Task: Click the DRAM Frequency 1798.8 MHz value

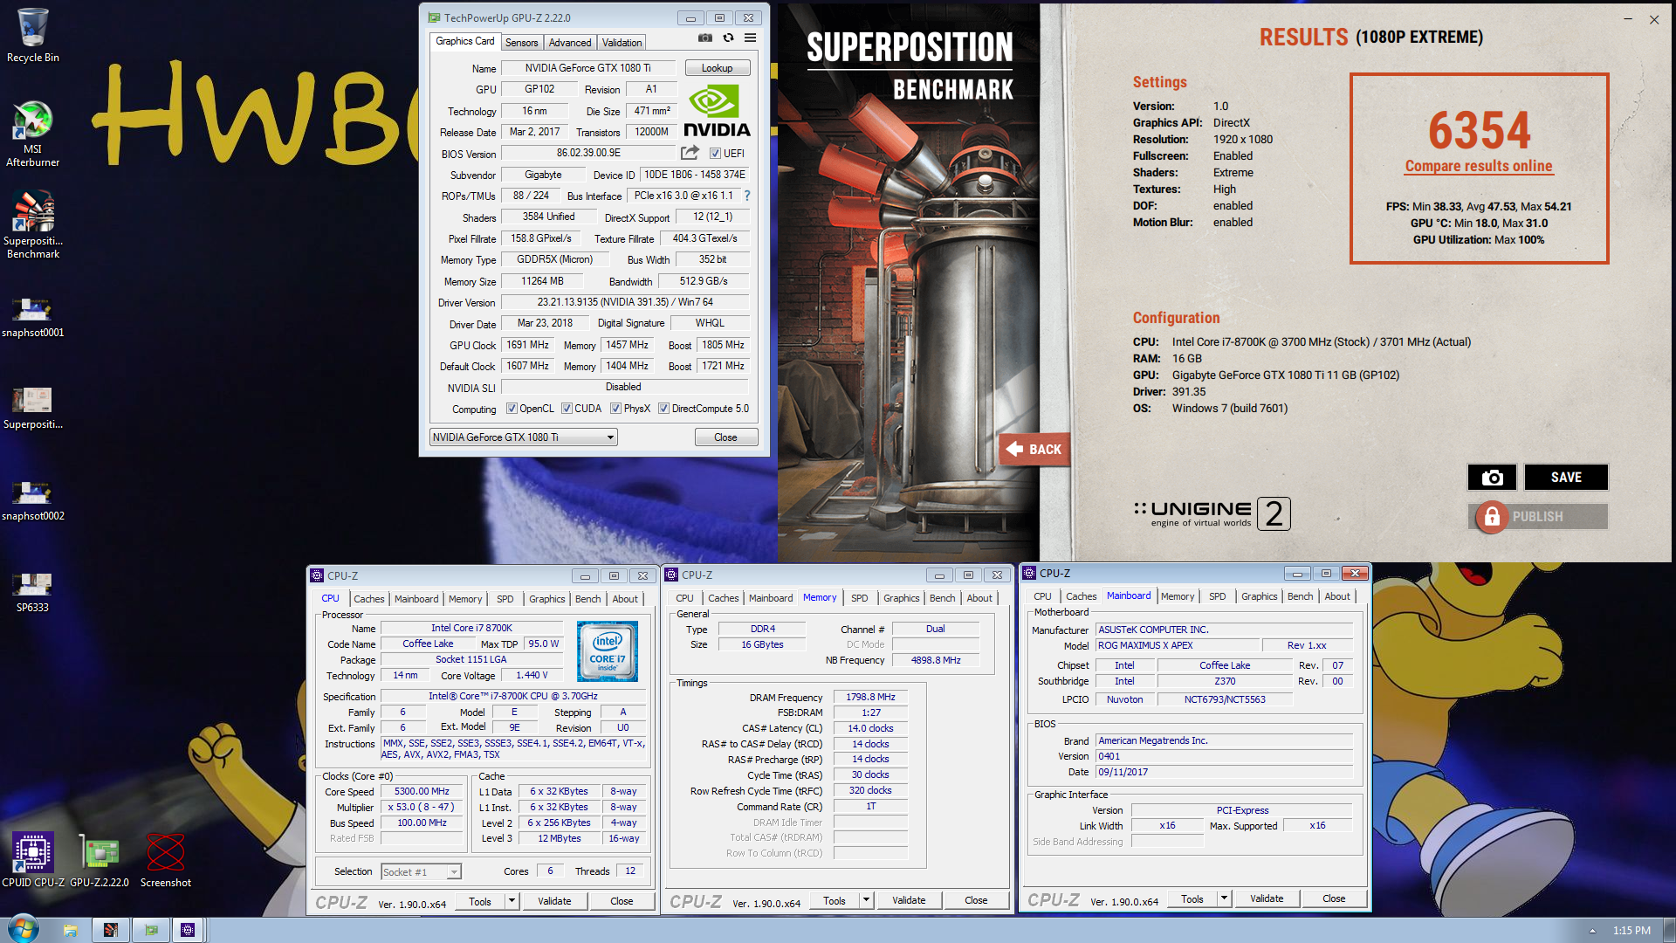Action: pyautogui.click(x=870, y=697)
